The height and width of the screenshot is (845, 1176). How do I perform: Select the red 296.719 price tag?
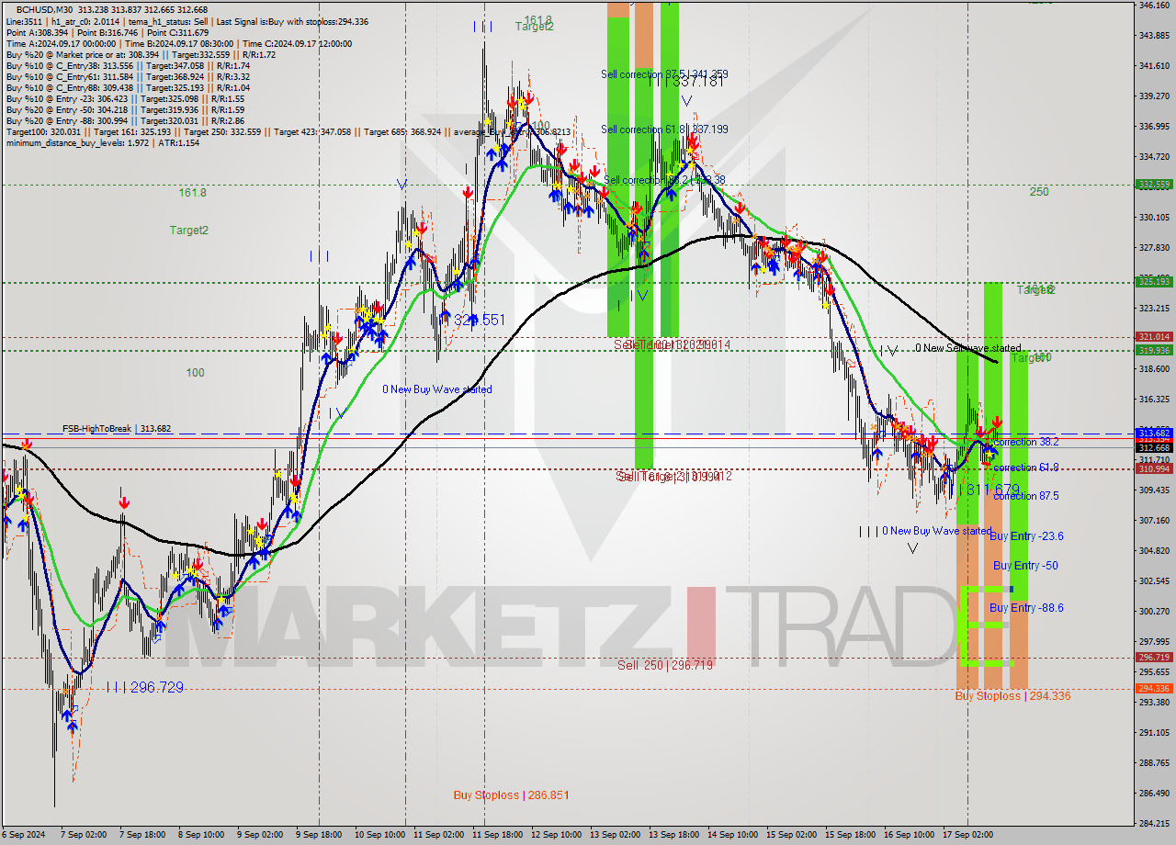click(x=1154, y=658)
